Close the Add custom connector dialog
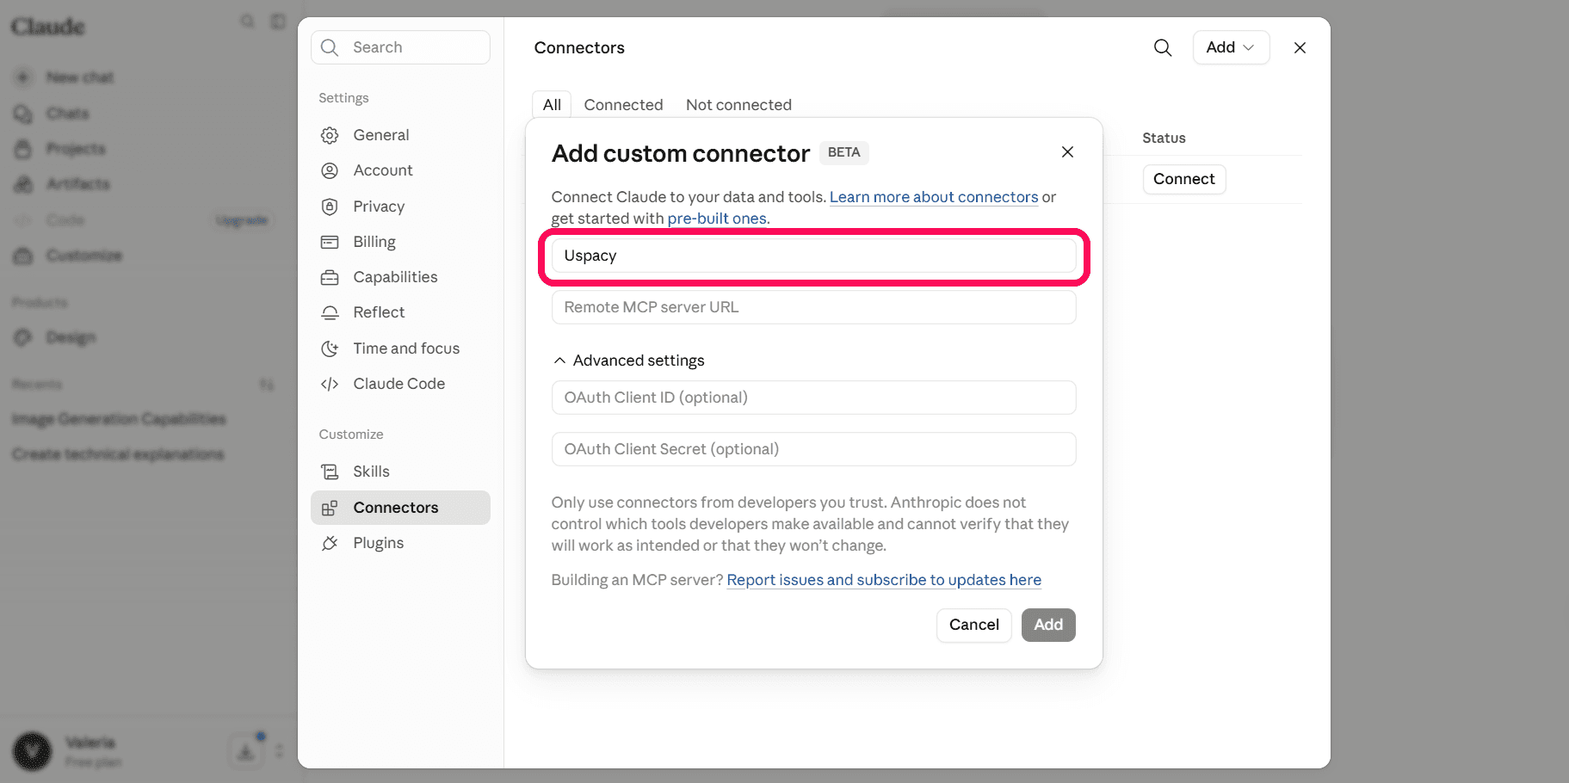The width and height of the screenshot is (1569, 783). click(1067, 152)
